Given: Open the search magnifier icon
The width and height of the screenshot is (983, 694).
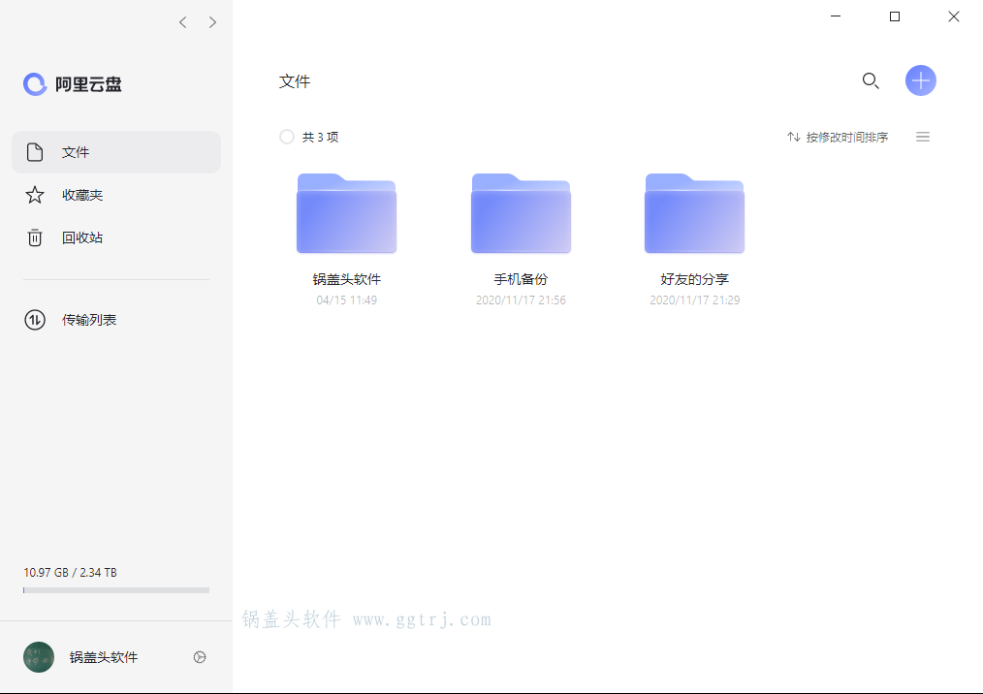Looking at the screenshot, I should [x=871, y=80].
